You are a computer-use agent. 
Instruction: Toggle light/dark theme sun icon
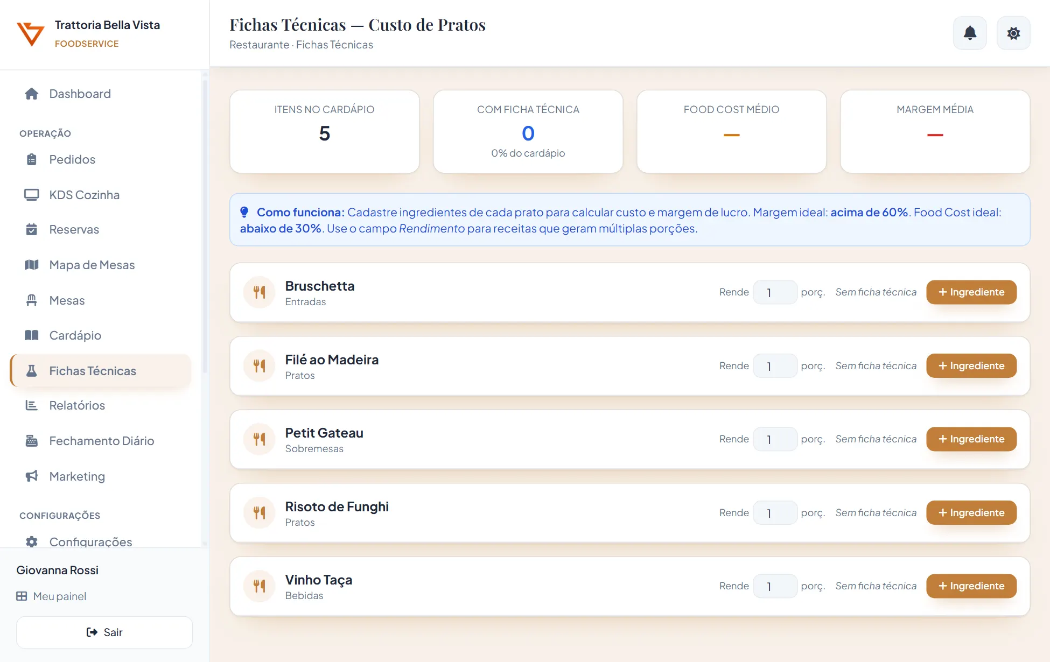coord(1013,33)
